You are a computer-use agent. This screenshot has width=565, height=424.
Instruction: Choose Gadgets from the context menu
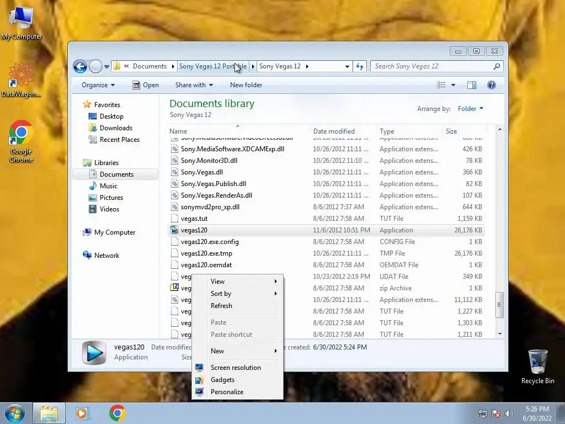pyautogui.click(x=237, y=380)
